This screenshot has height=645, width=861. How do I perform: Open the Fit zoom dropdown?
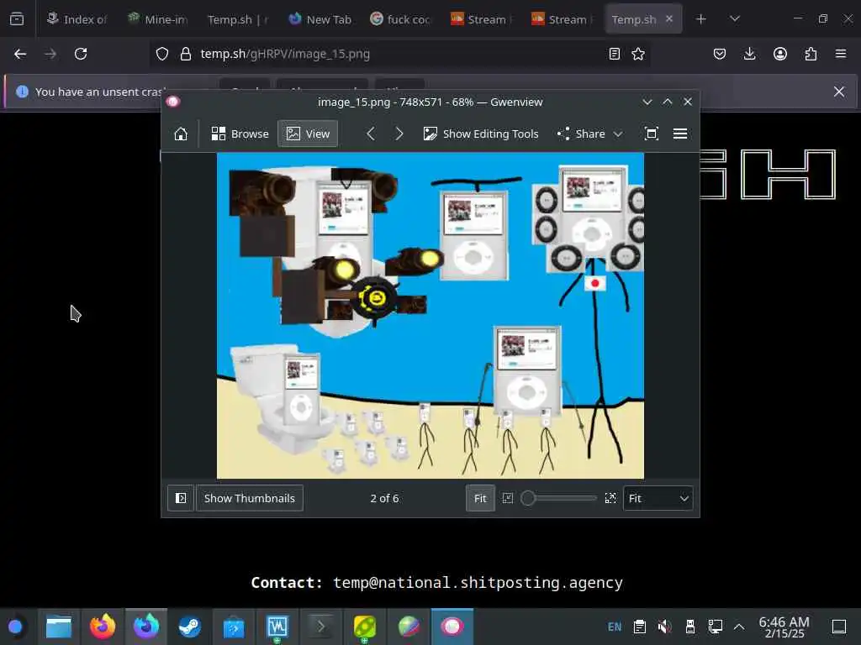[658, 498]
